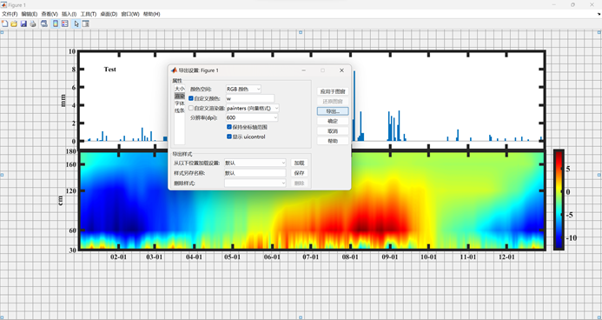The image size is (602, 320).
Task: Click the 12-01 x-axis tick label
Action: tap(506, 257)
